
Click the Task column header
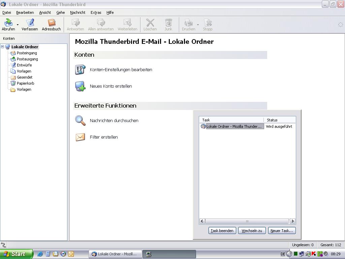pos(231,120)
